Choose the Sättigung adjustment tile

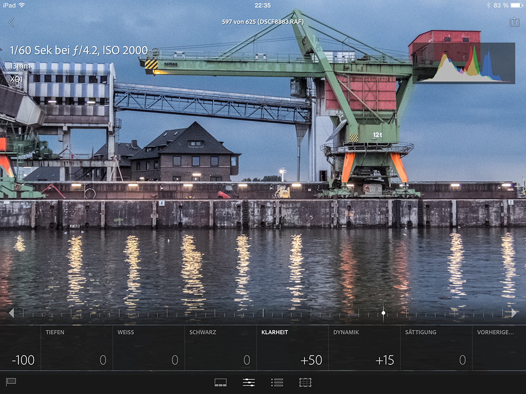click(x=436, y=347)
